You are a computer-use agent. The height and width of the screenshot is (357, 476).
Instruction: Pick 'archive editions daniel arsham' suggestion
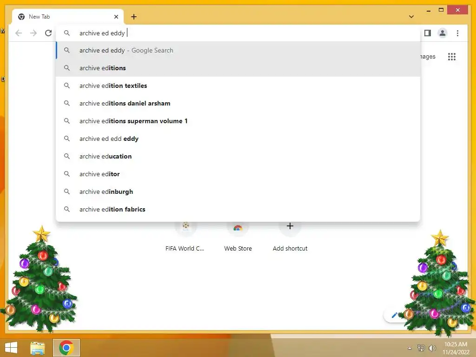[x=238, y=103]
